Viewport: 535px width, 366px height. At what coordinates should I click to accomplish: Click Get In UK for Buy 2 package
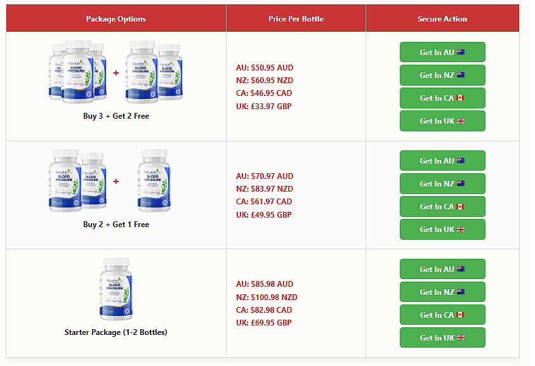pyautogui.click(x=442, y=229)
